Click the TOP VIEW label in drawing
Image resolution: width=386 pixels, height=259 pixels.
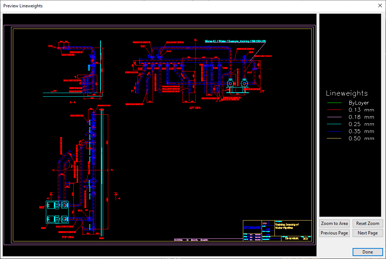[x=69, y=237]
